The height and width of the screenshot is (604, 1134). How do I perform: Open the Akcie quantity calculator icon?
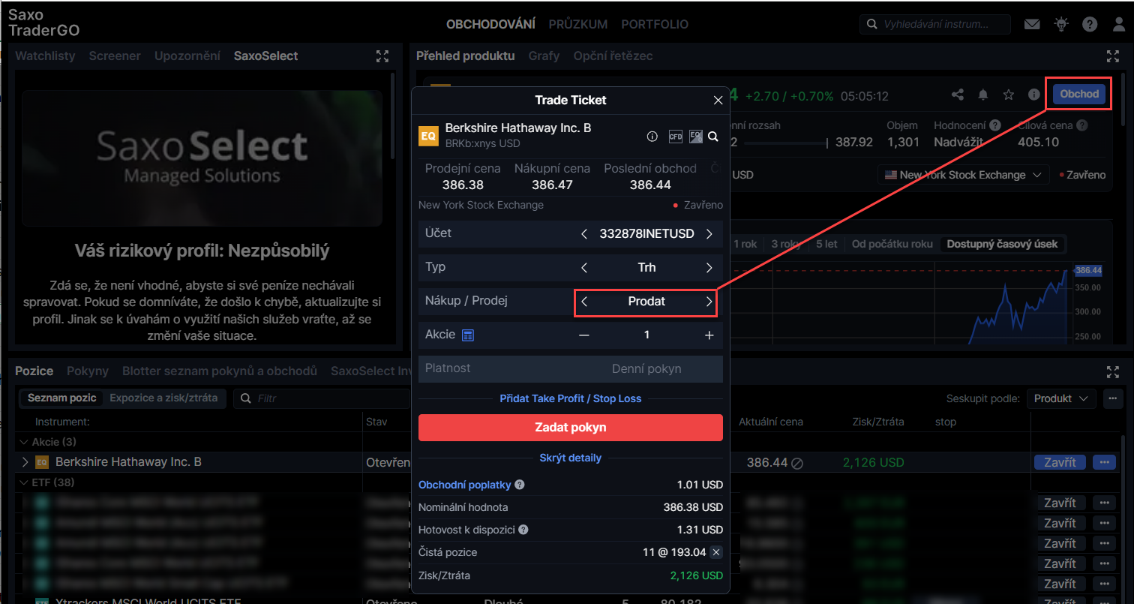467,335
